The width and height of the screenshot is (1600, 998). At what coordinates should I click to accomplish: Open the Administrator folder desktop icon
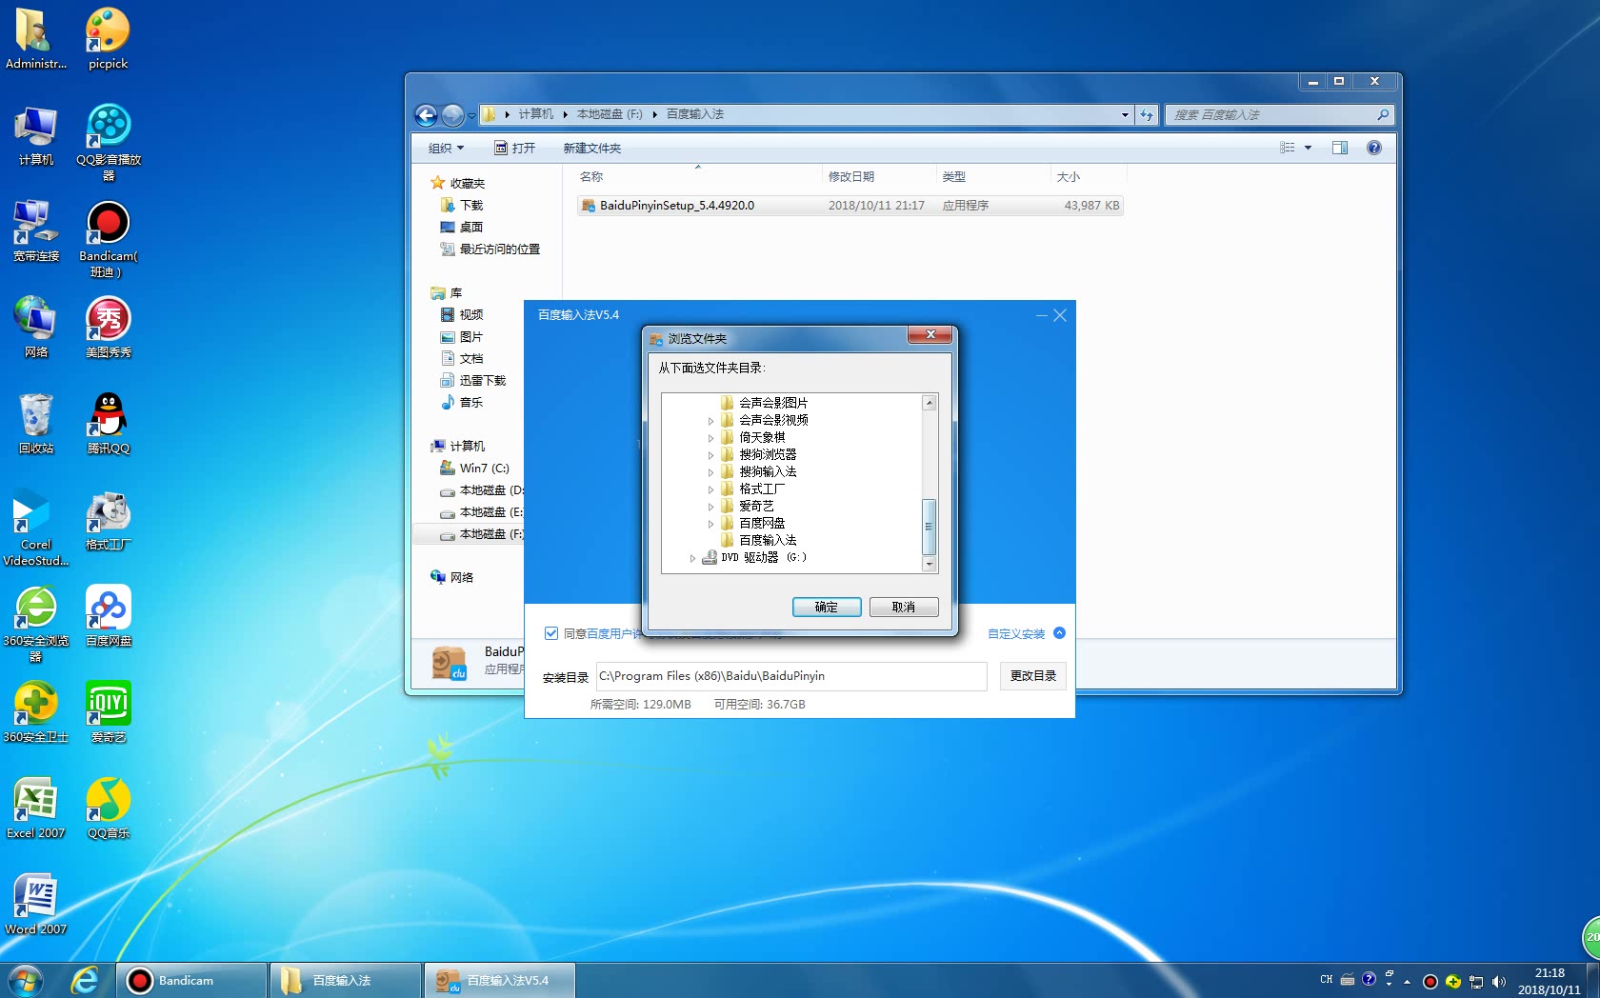pos(36,38)
